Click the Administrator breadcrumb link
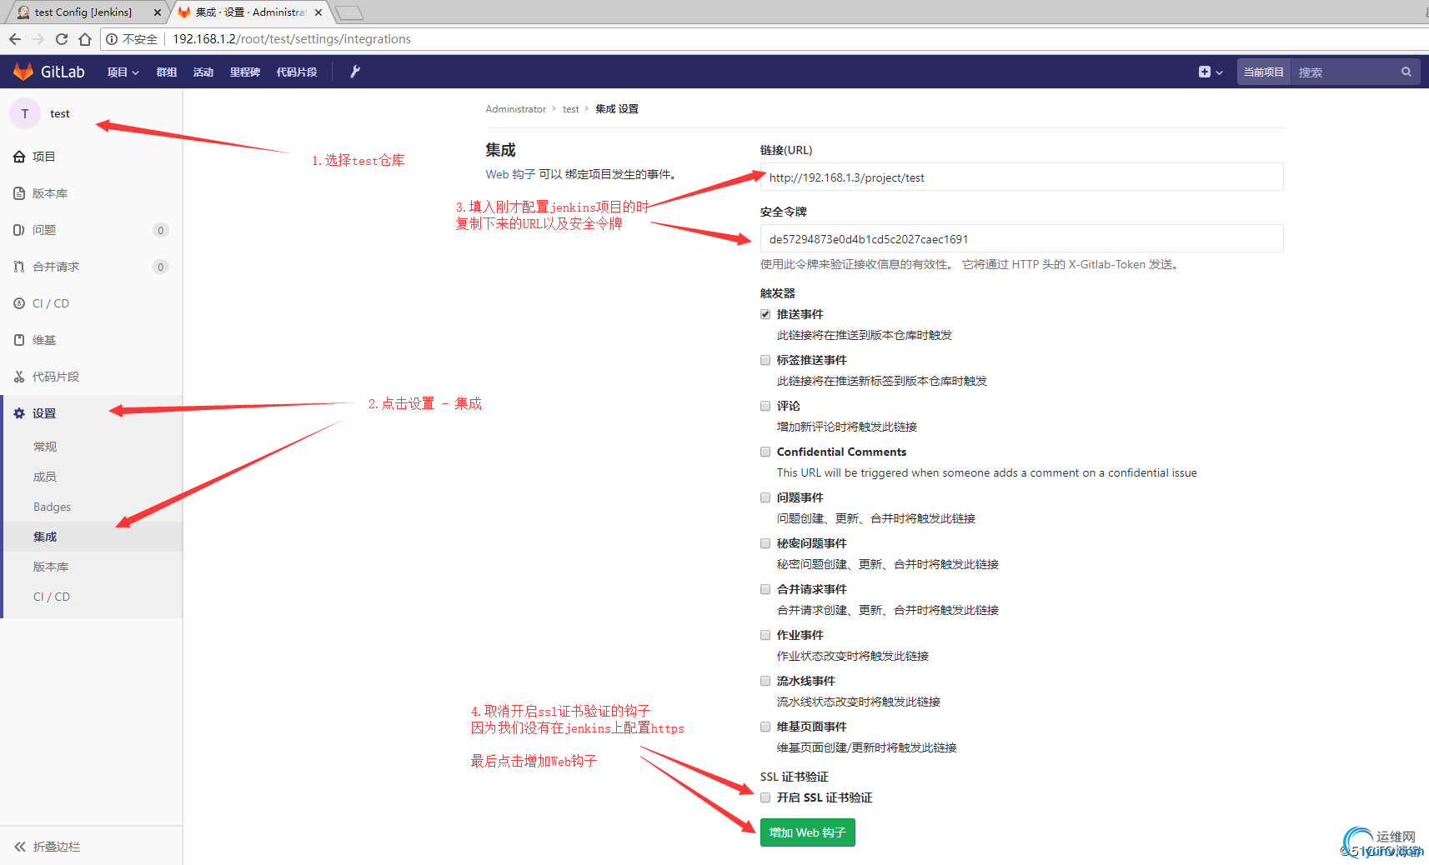 click(516, 109)
